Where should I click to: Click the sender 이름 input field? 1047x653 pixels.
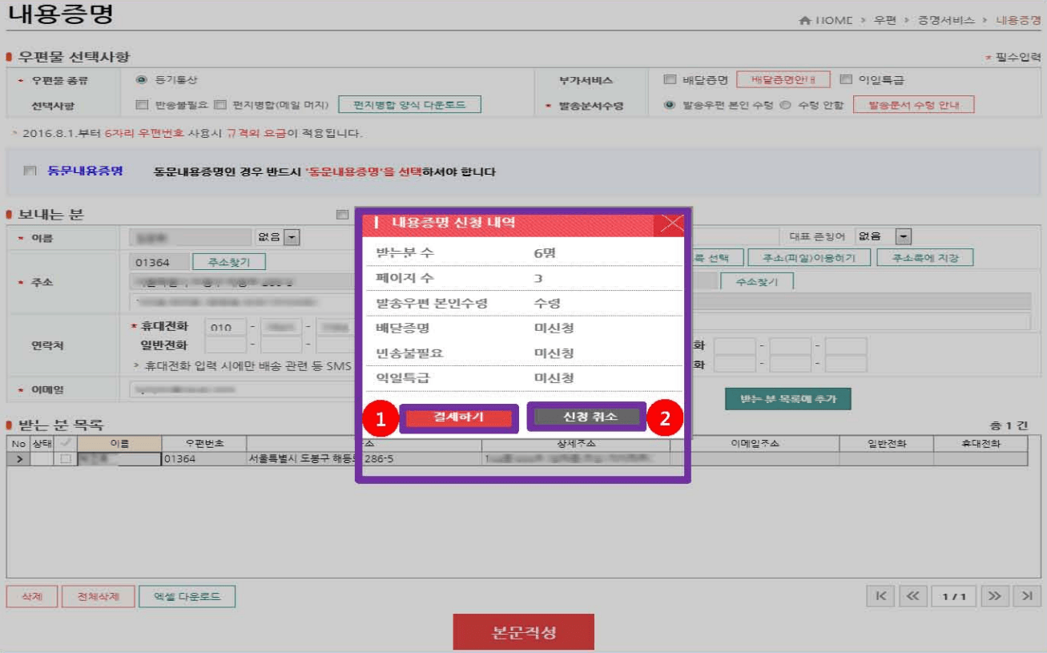tap(190, 237)
